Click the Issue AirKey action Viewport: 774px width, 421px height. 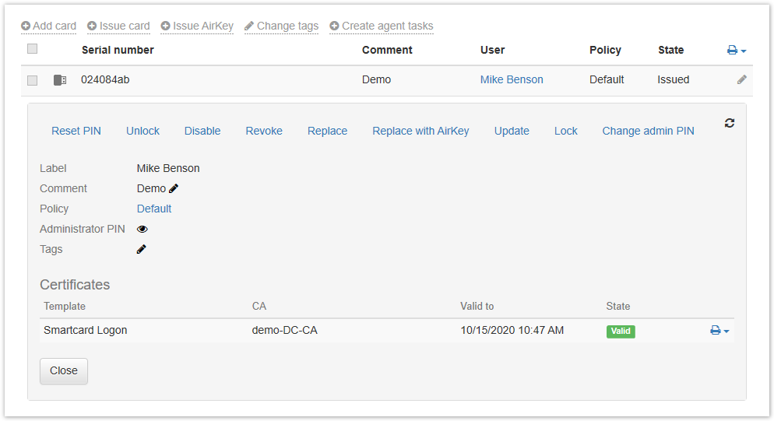(x=197, y=26)
